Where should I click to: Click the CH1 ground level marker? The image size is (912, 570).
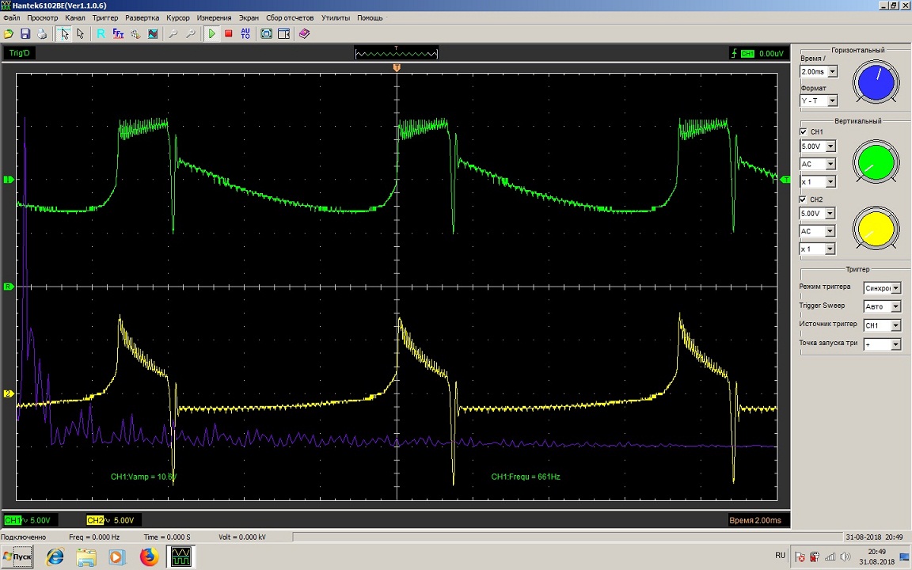click(9, 180)
